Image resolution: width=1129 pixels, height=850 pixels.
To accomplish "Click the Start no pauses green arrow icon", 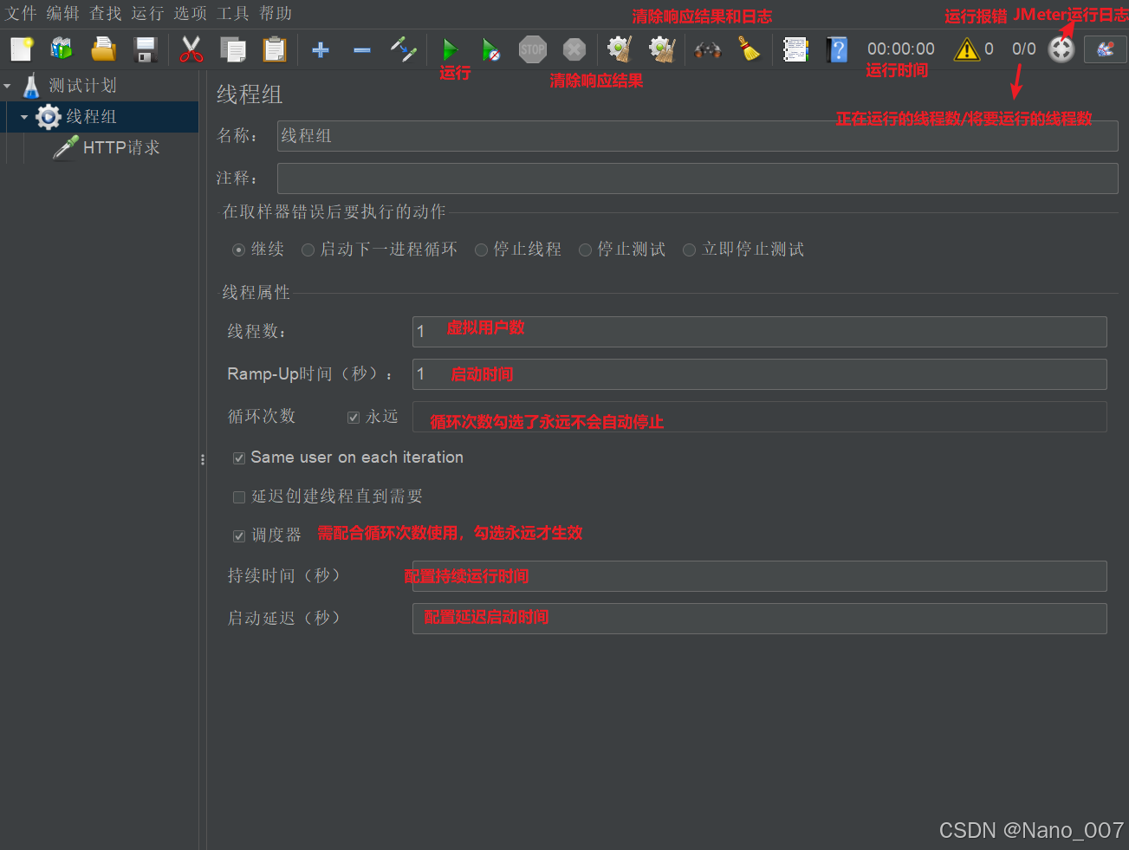I will click(491, 49).
